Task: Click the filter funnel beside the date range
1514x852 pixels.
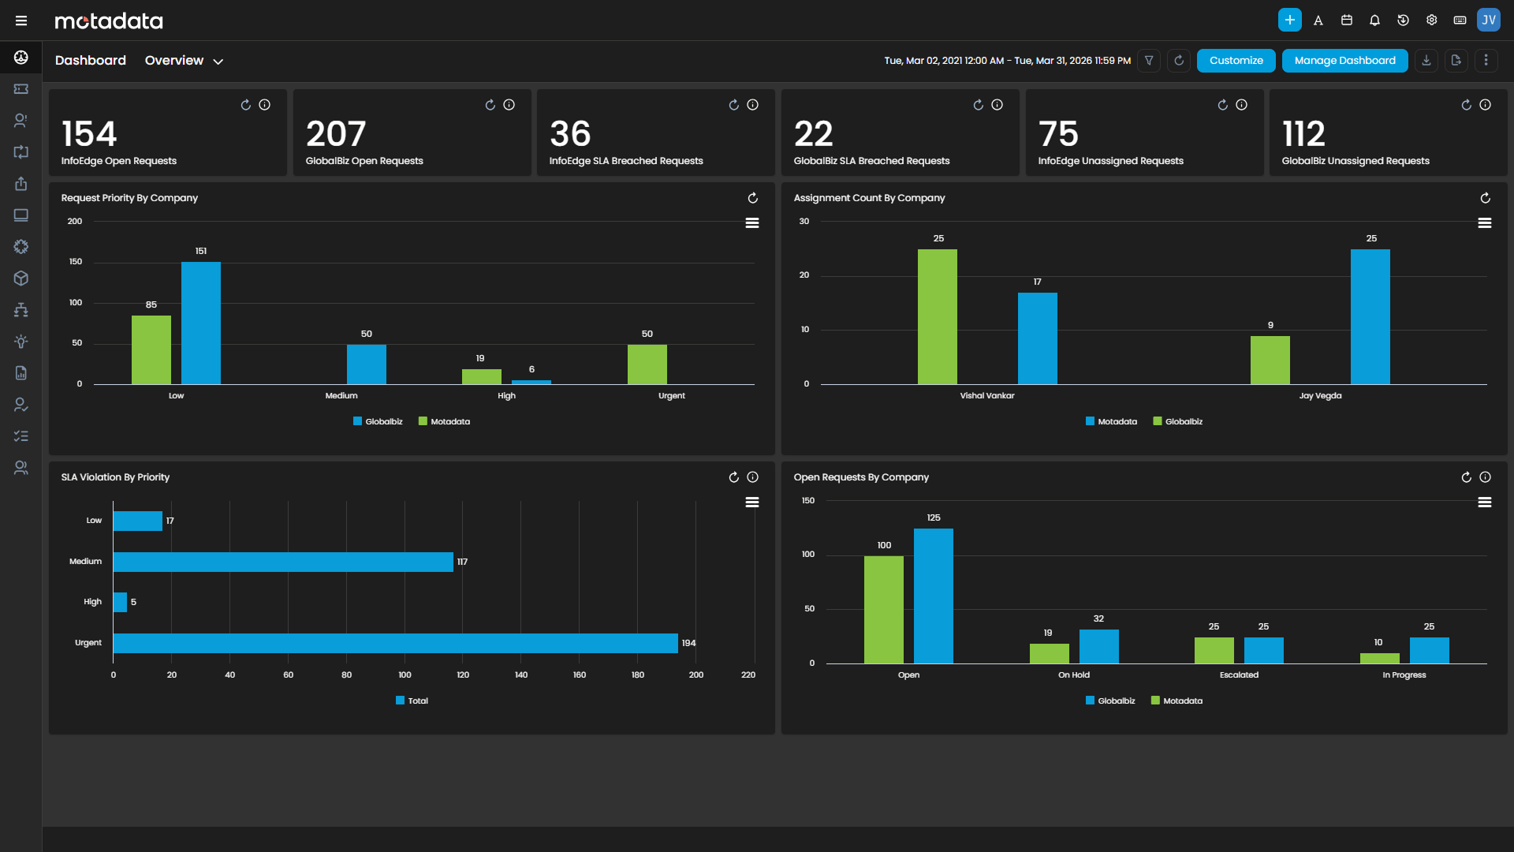Action: 1149,60
